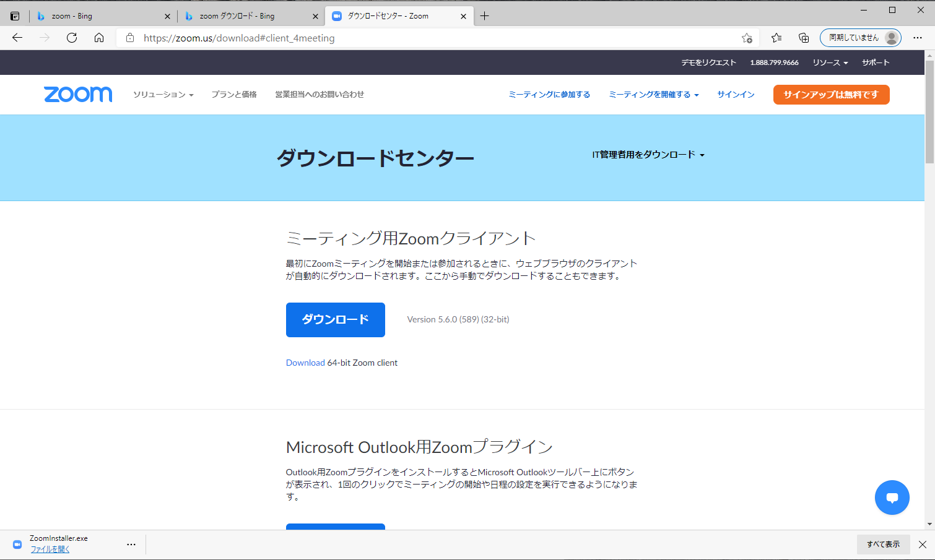The width and height of the screenshot is (935, 560).
Task: Click ファイルを開く under ZoomInstaller.exe
Action: point(50,549)
